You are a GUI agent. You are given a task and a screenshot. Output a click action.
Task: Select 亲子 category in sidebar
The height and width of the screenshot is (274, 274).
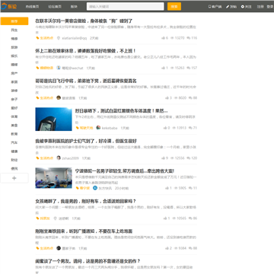[x=14, y=99]
